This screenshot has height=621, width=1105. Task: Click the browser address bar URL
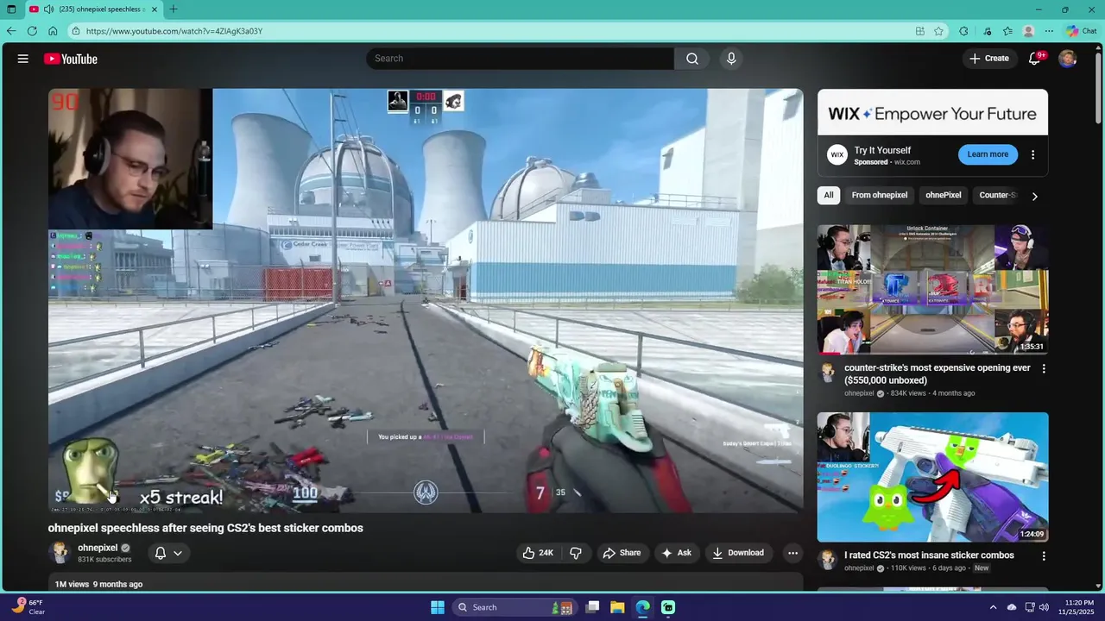pos(174,31)
